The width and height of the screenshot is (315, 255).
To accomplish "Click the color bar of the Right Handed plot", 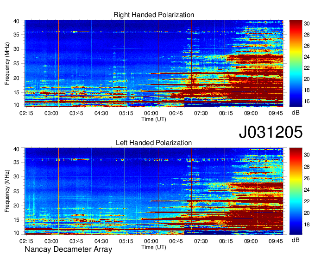I will (296, 63).
